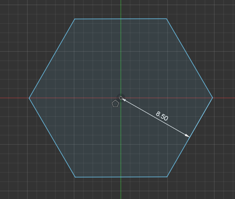Click the 8.50 dimension value
This screenshot has height=199, width=235.
(x=162, y=116)
